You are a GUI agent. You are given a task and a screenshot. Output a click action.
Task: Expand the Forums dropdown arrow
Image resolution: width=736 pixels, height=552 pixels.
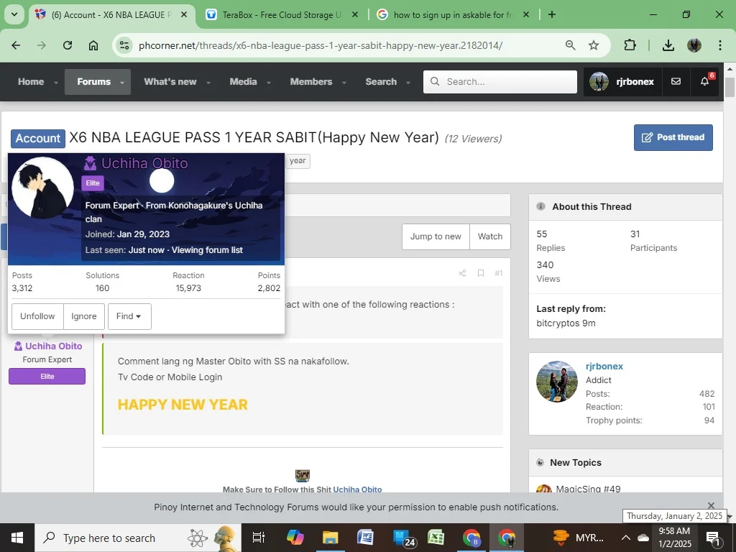122,83
